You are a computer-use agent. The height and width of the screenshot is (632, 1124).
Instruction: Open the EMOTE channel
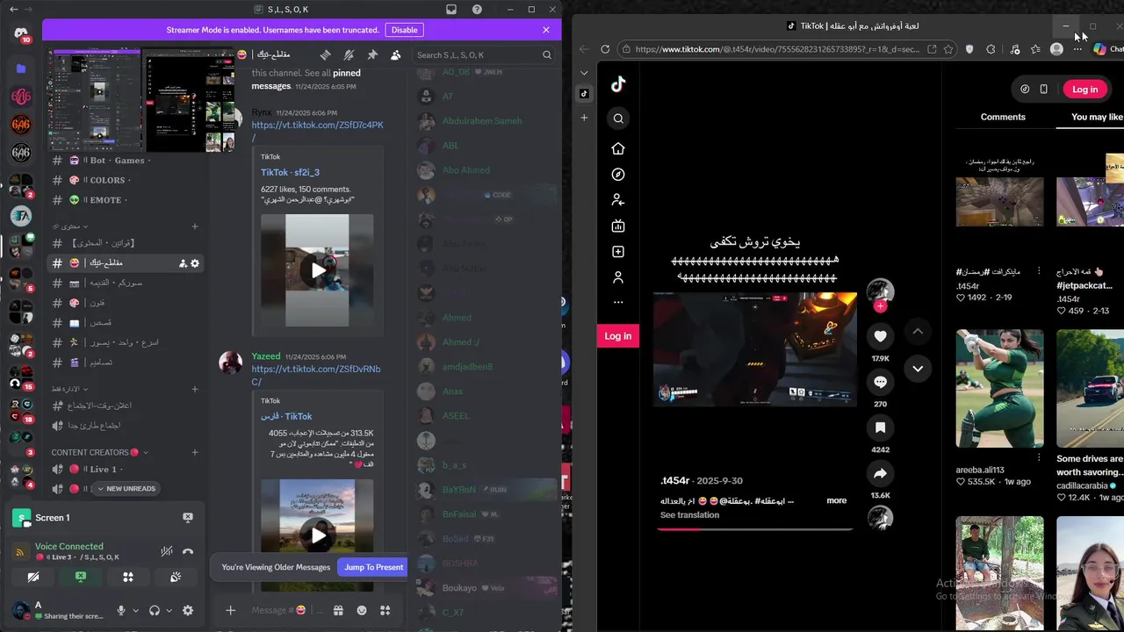(126, 200)
